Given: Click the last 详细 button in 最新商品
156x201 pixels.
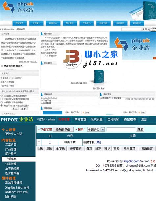Looking at the screenshot, I should point(142,112).
